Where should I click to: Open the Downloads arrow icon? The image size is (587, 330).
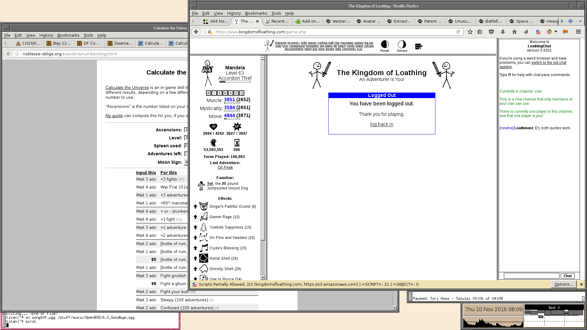pos(503,32)
